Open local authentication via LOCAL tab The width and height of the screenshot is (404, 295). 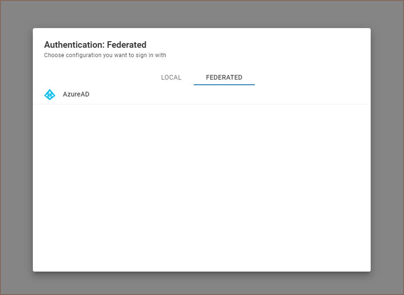171,77
